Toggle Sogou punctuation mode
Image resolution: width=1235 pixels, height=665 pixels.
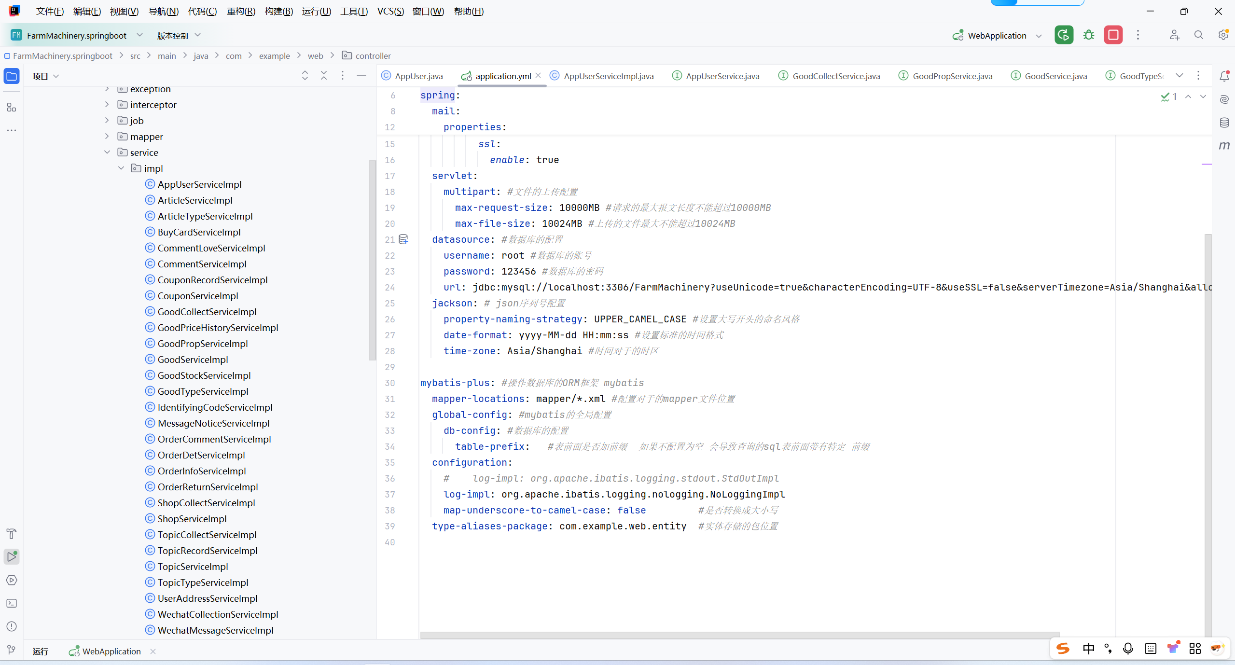[x=1108, y=649]
